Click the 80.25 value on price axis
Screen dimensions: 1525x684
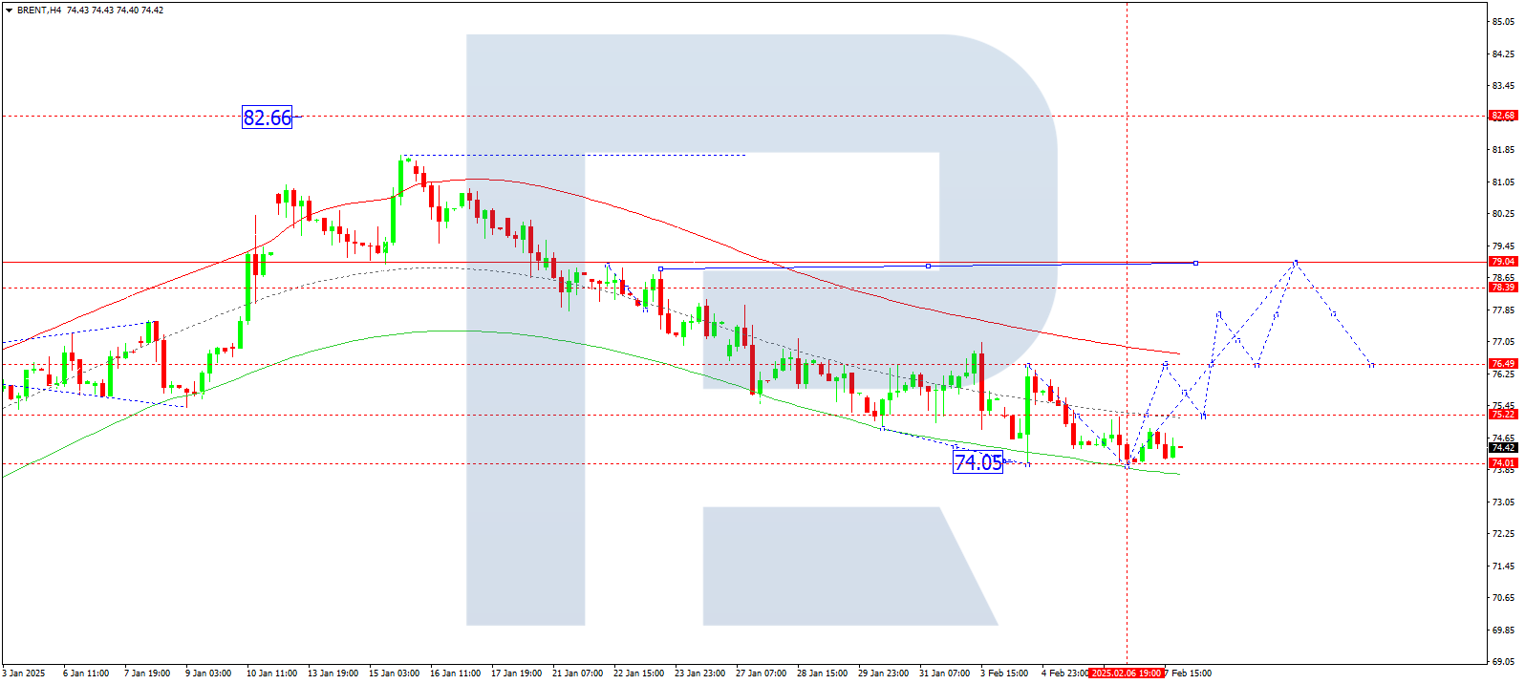(1504, 214)
